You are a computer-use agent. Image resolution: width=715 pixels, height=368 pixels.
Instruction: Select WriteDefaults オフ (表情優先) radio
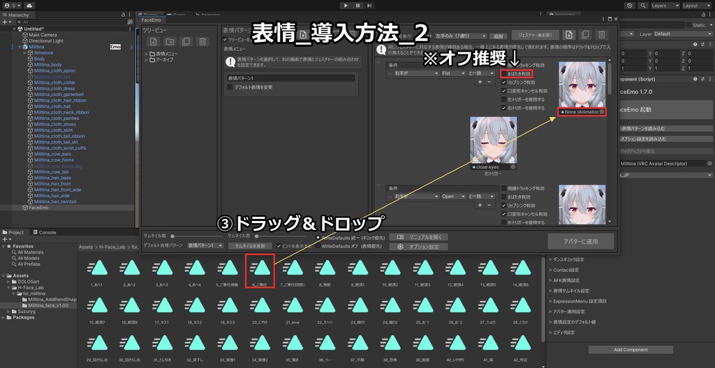[x=318, y=246]
